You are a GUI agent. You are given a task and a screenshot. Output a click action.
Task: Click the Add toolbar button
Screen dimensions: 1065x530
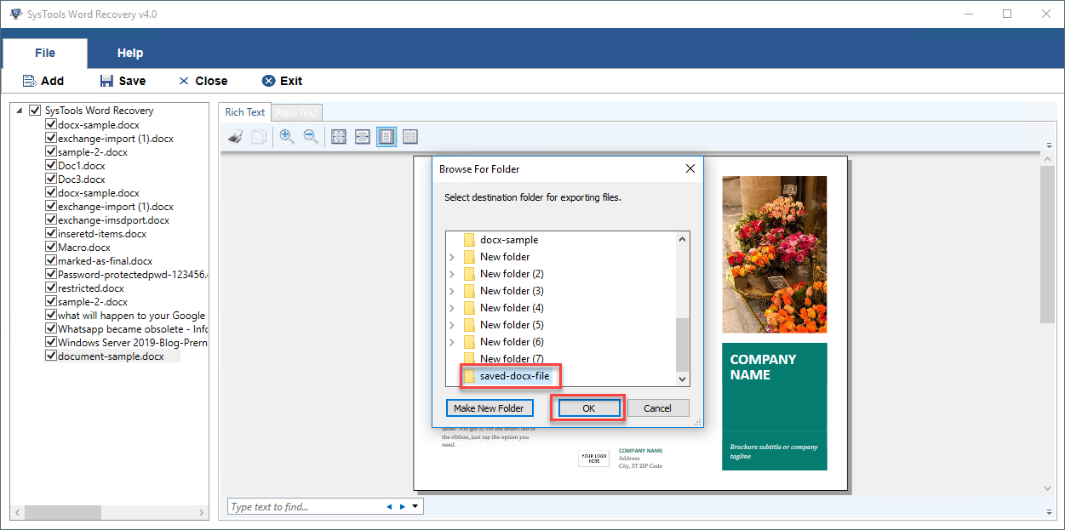[x=43, y=81]
